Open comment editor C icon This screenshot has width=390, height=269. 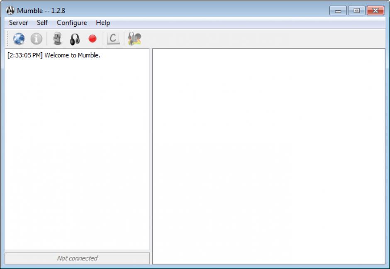(113, 39)
